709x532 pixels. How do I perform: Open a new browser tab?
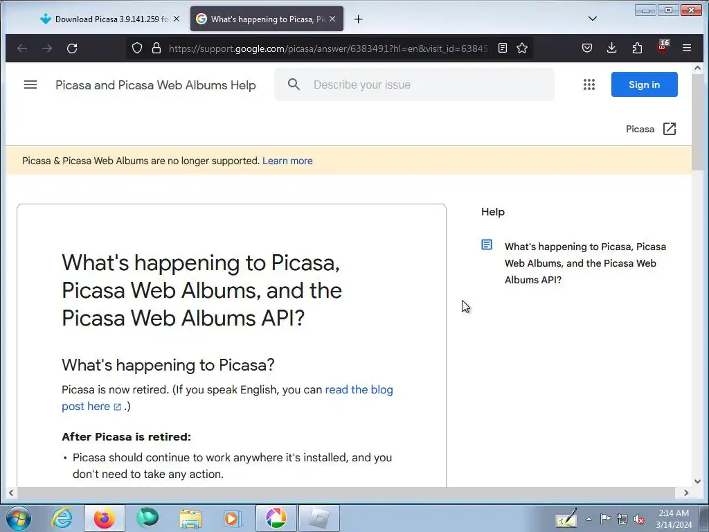pyautogui.click(x=358, y=19)
